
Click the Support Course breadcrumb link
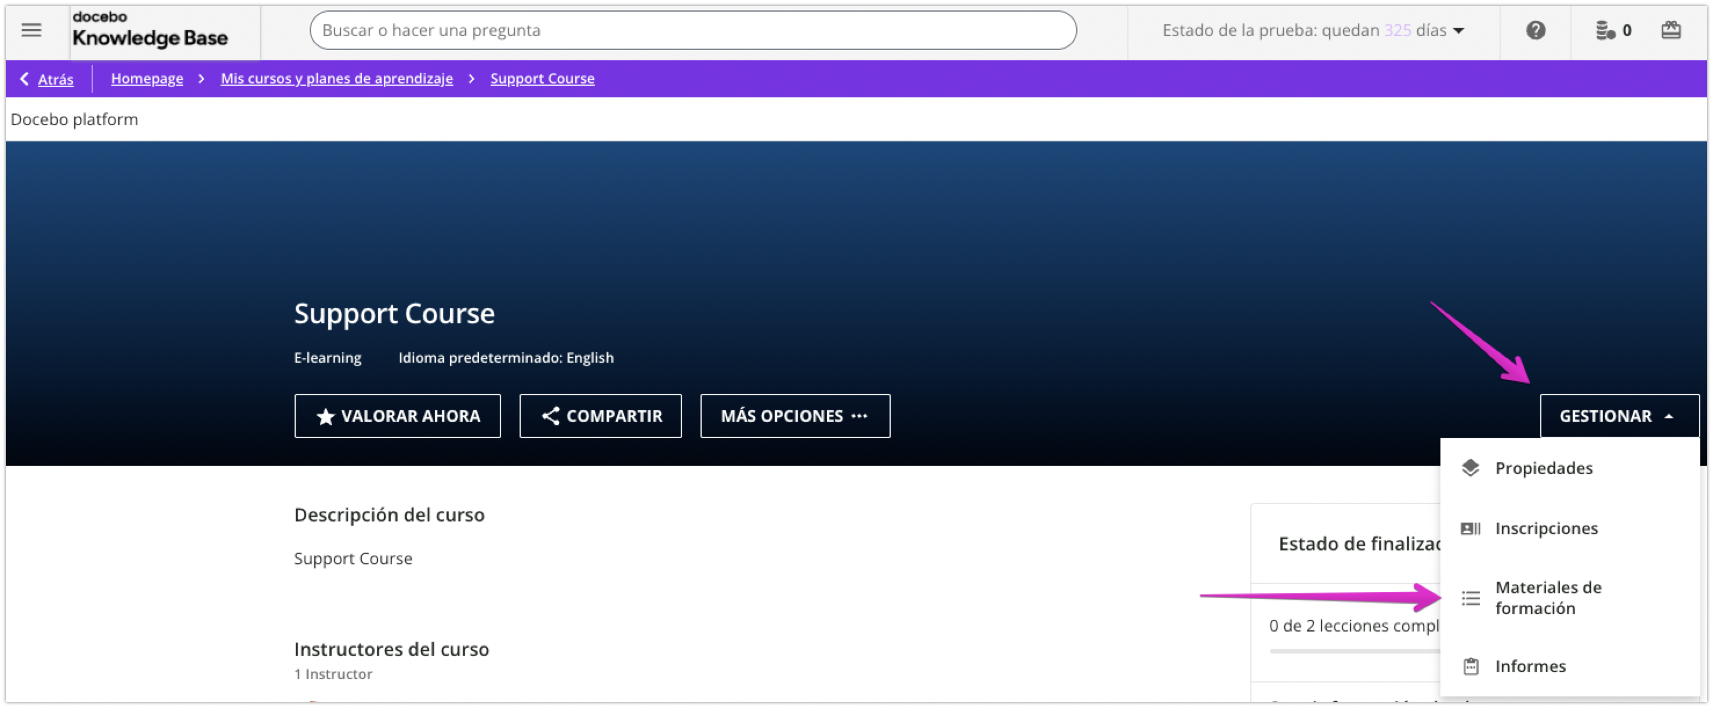pos(542,78)
